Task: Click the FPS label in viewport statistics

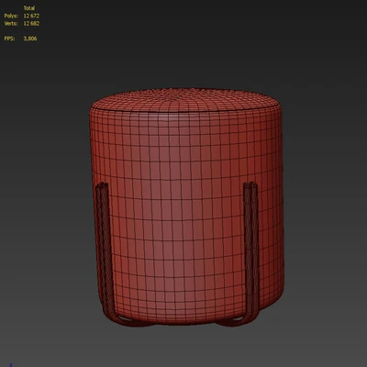Action: coord(9,39)
